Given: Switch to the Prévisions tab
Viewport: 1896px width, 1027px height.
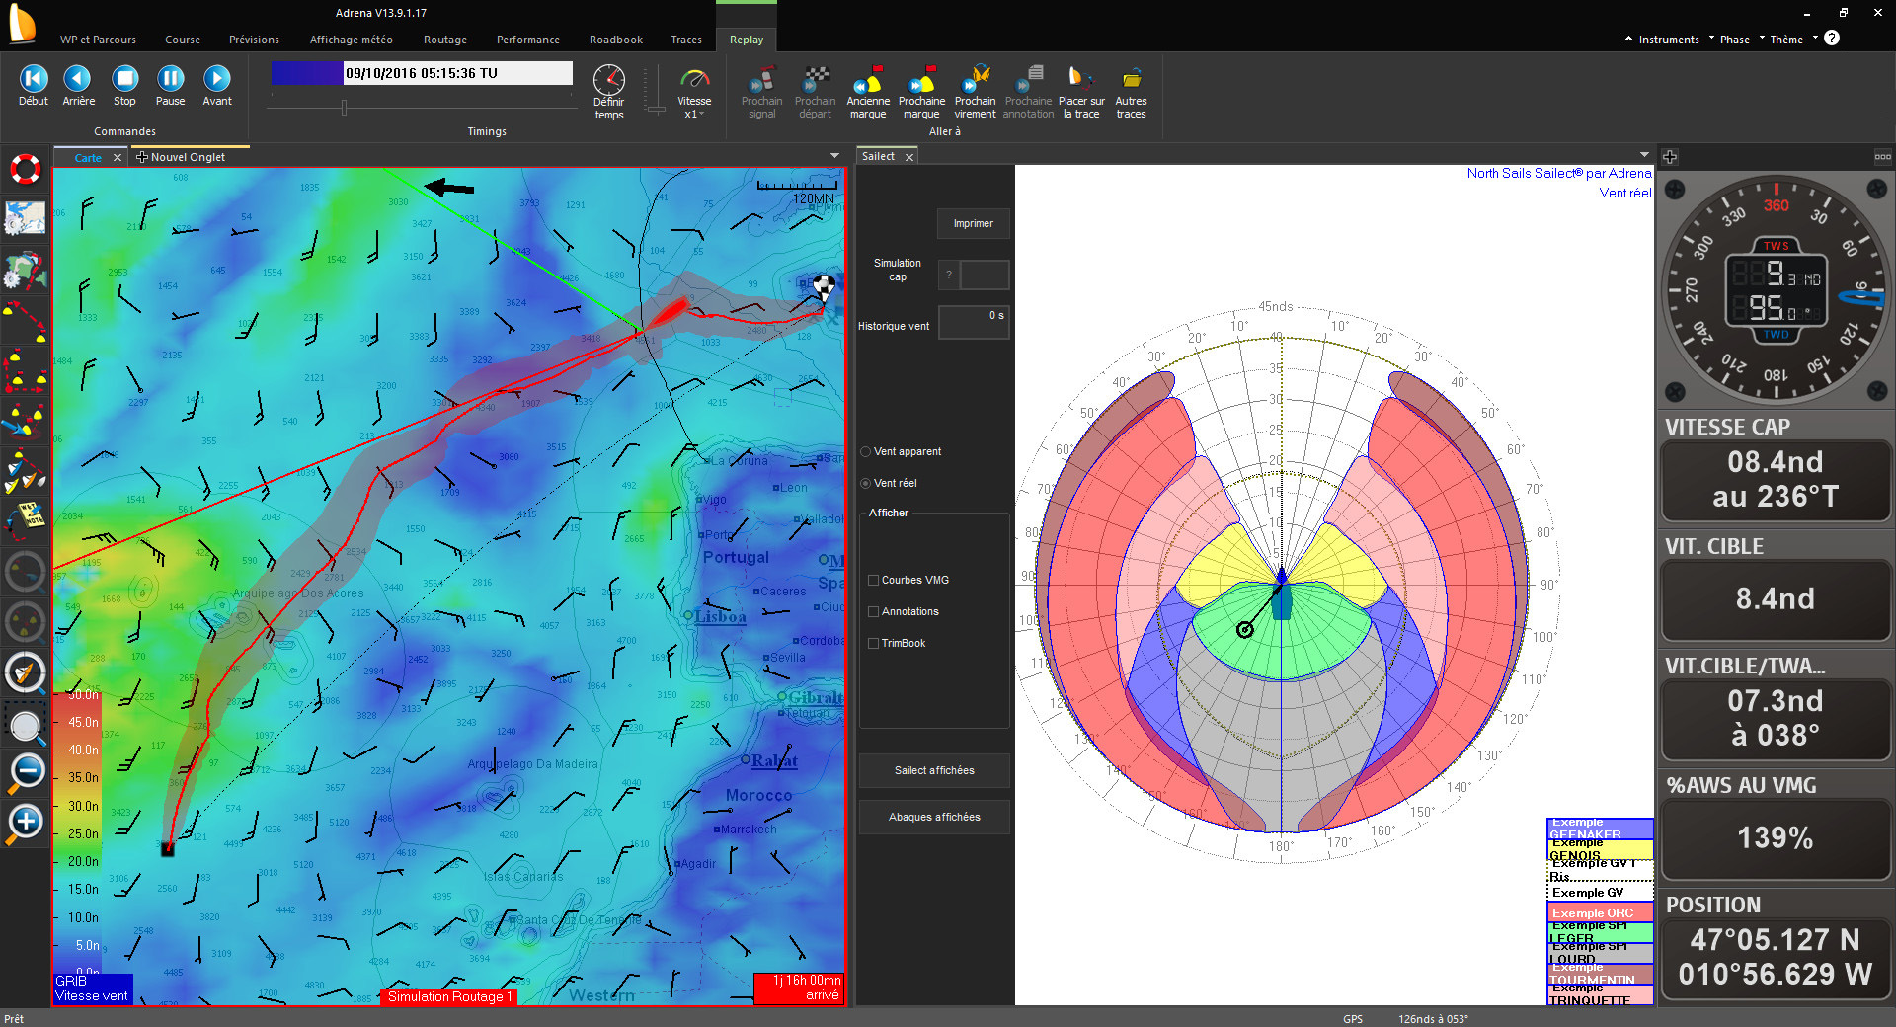Looking at the screenshot, I should tap(254, 39).
